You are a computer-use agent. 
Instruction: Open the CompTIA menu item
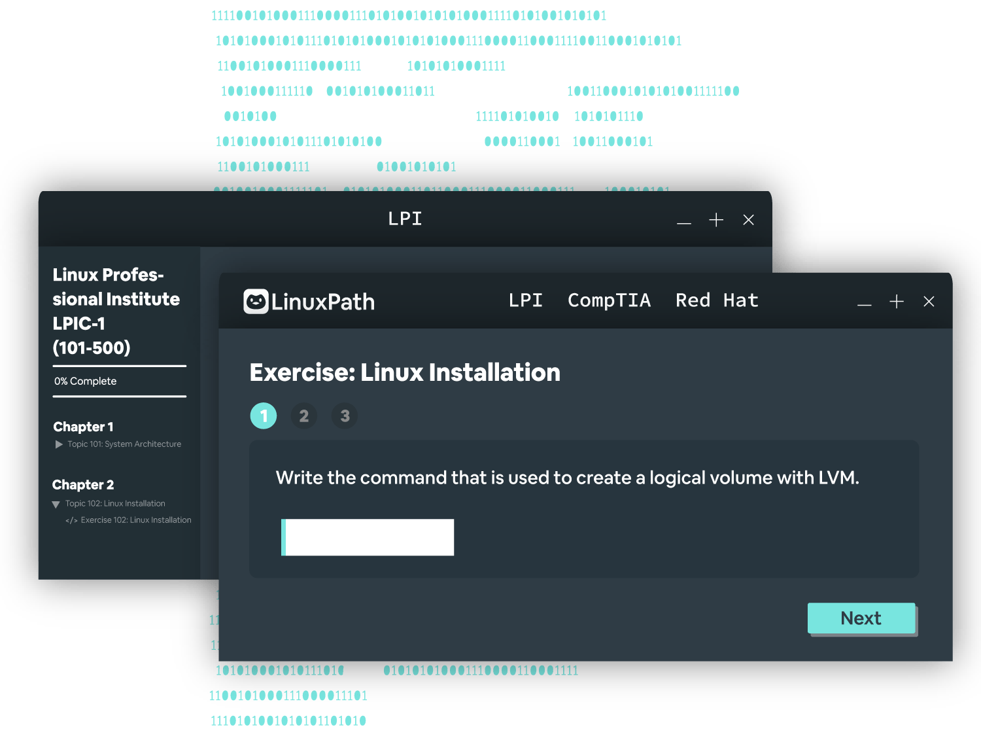point(609,300)
